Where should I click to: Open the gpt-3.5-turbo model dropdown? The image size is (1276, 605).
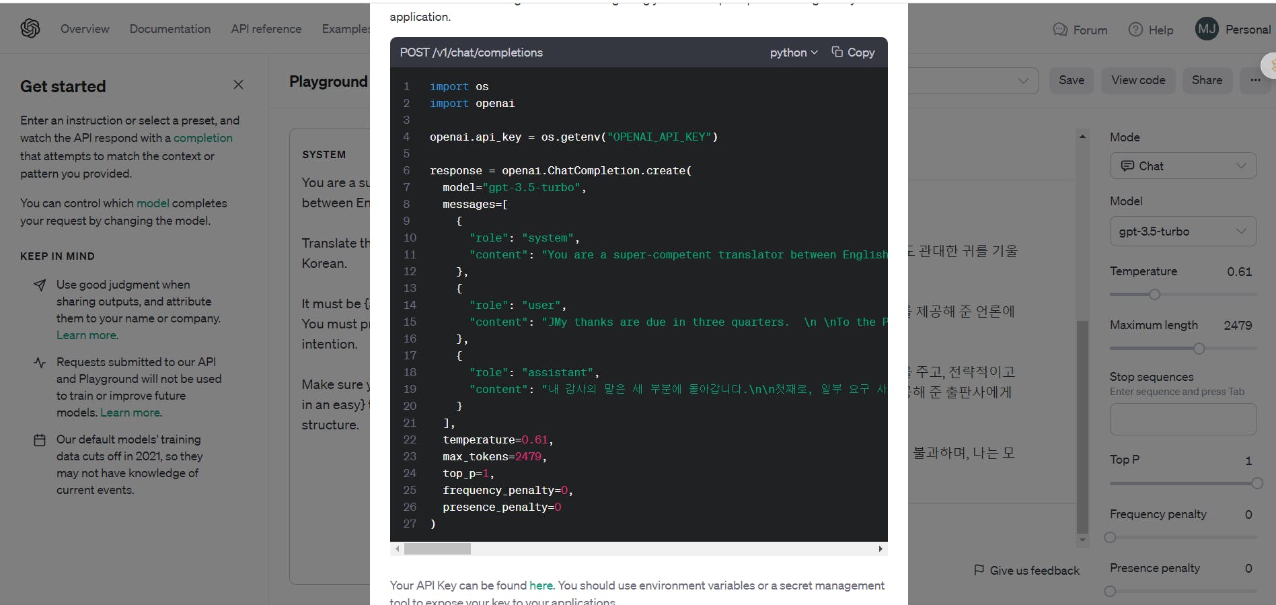coord(1183,232)
